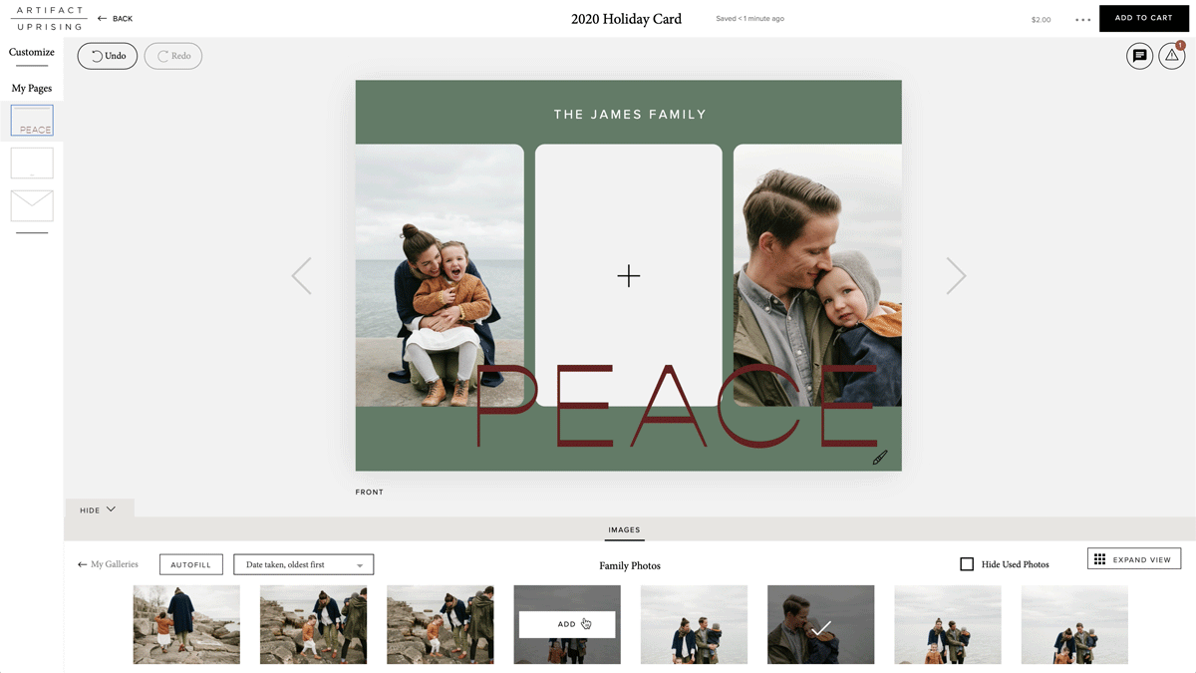Screen dimensions: 1196x673
Task: Select the second gallery photo on rocks
Action: point(313,624)
